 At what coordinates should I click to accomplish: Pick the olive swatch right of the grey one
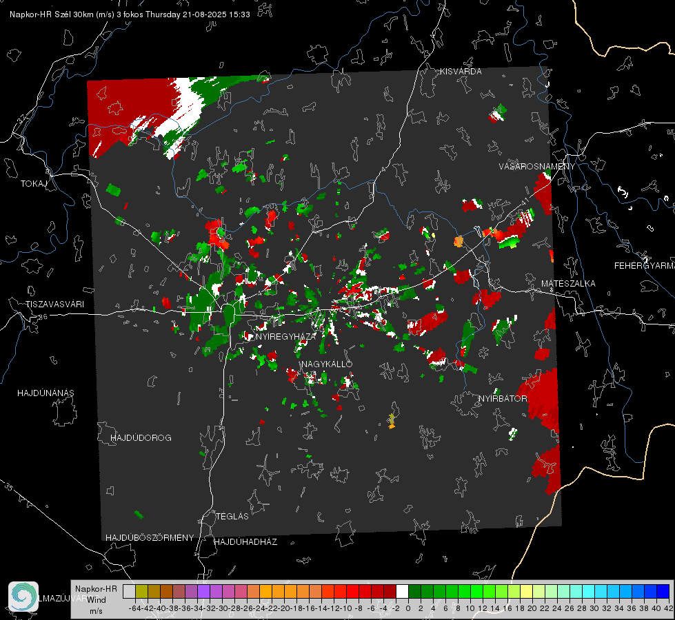(141, 591)
